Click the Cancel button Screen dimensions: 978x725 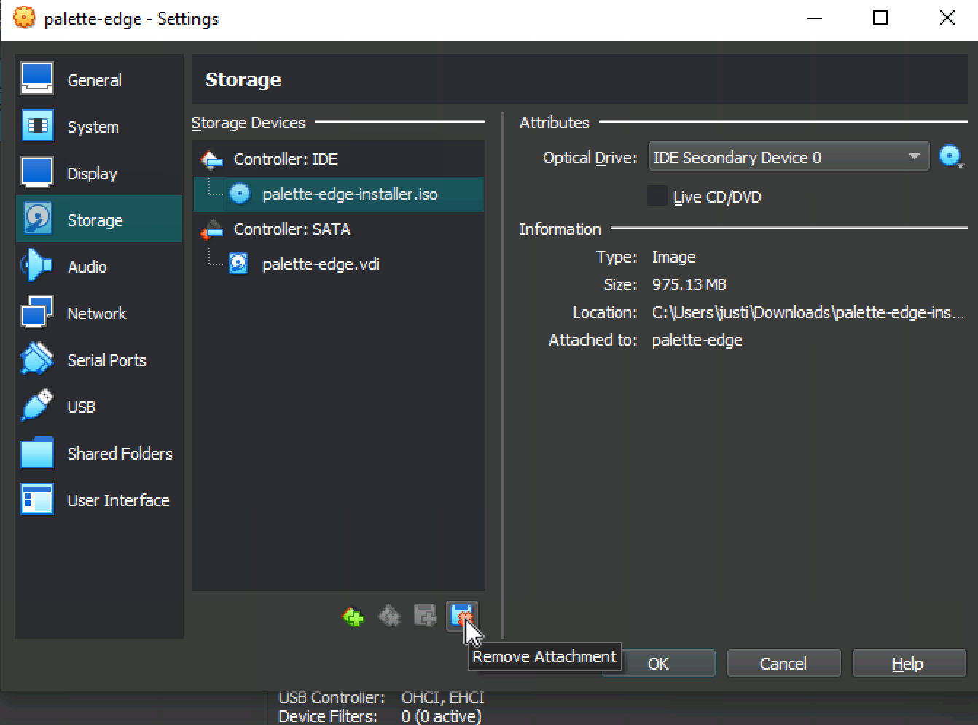(x=783, y=664)
